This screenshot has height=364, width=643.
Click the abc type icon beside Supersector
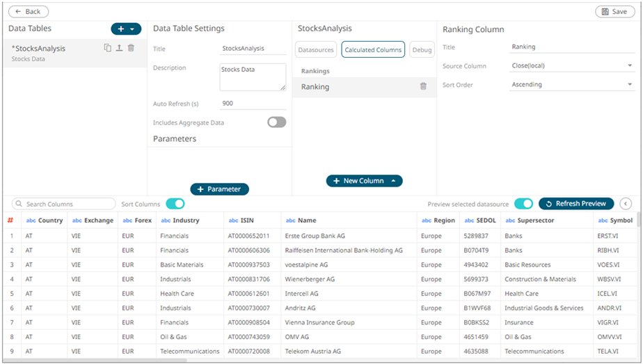(510, 221)
